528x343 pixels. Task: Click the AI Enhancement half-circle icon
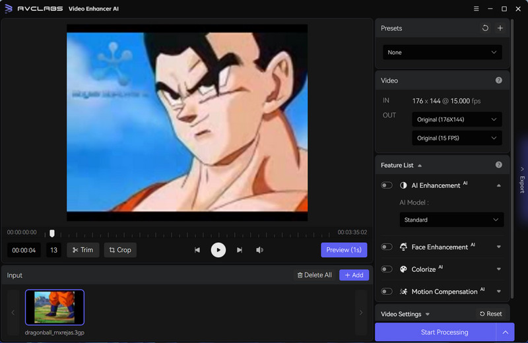tap(403, 185)
